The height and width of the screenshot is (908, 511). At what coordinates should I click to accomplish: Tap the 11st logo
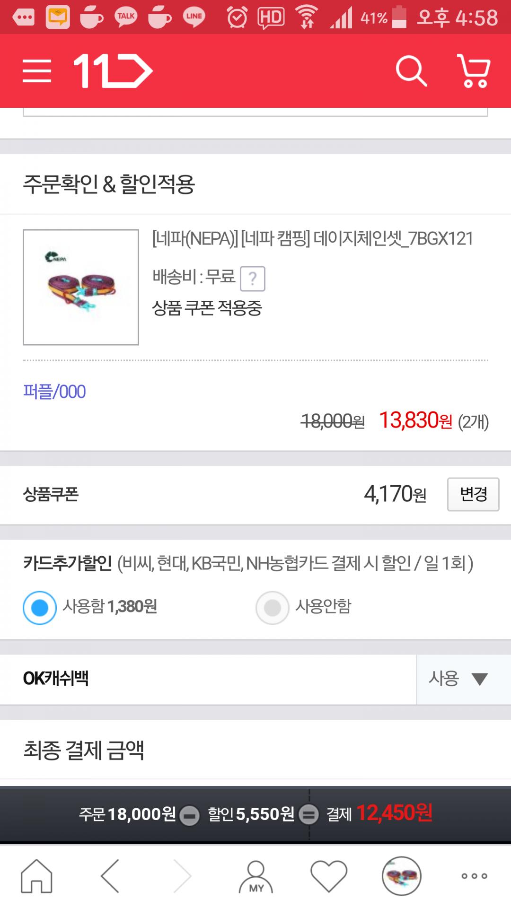click(113, 71)
